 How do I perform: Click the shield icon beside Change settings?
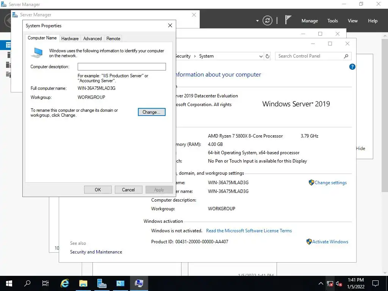pos(311,183)
